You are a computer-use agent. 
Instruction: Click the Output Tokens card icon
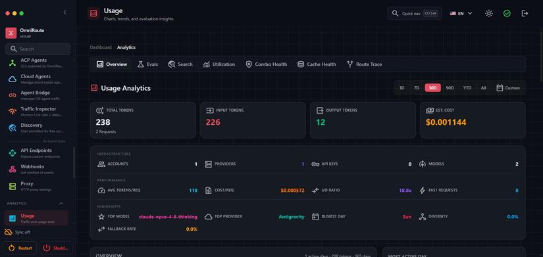click(320, 110)
